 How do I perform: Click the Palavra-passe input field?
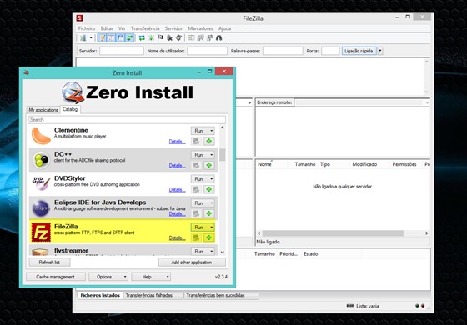point(283,51)
